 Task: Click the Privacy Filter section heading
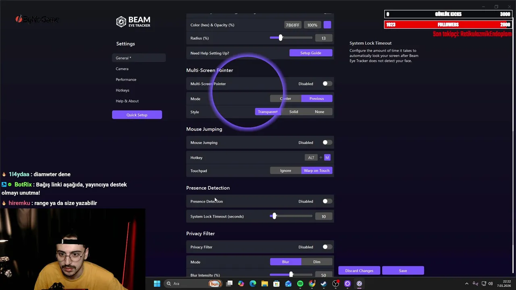[x=200, y=234]
